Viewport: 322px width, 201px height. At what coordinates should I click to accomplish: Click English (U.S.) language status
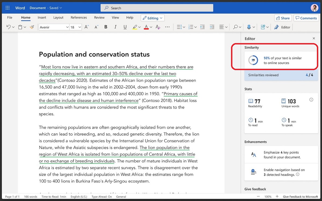point(79,197)
